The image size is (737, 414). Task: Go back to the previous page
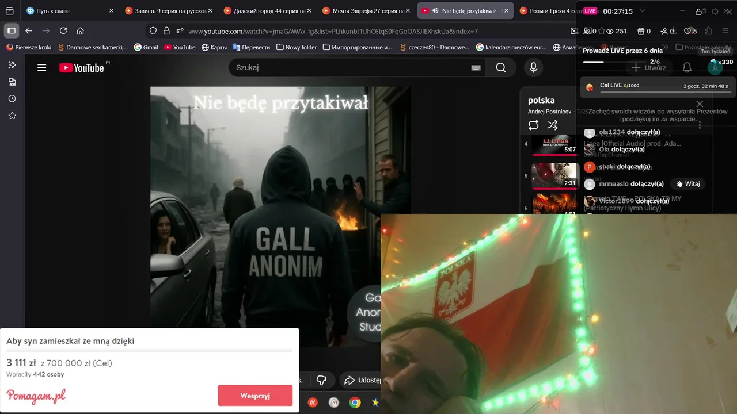pyautogui.click(x=29, y=31)
